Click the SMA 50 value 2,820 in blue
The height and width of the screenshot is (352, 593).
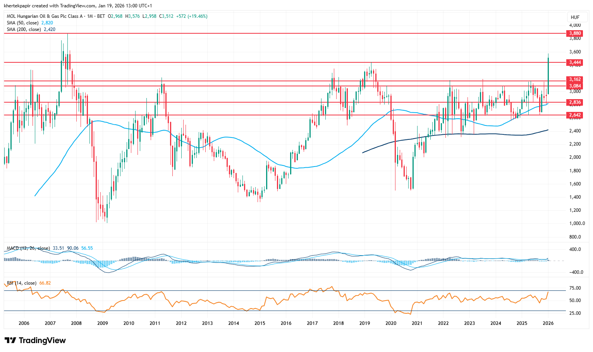pyautogui.click(x=47, y=23)
